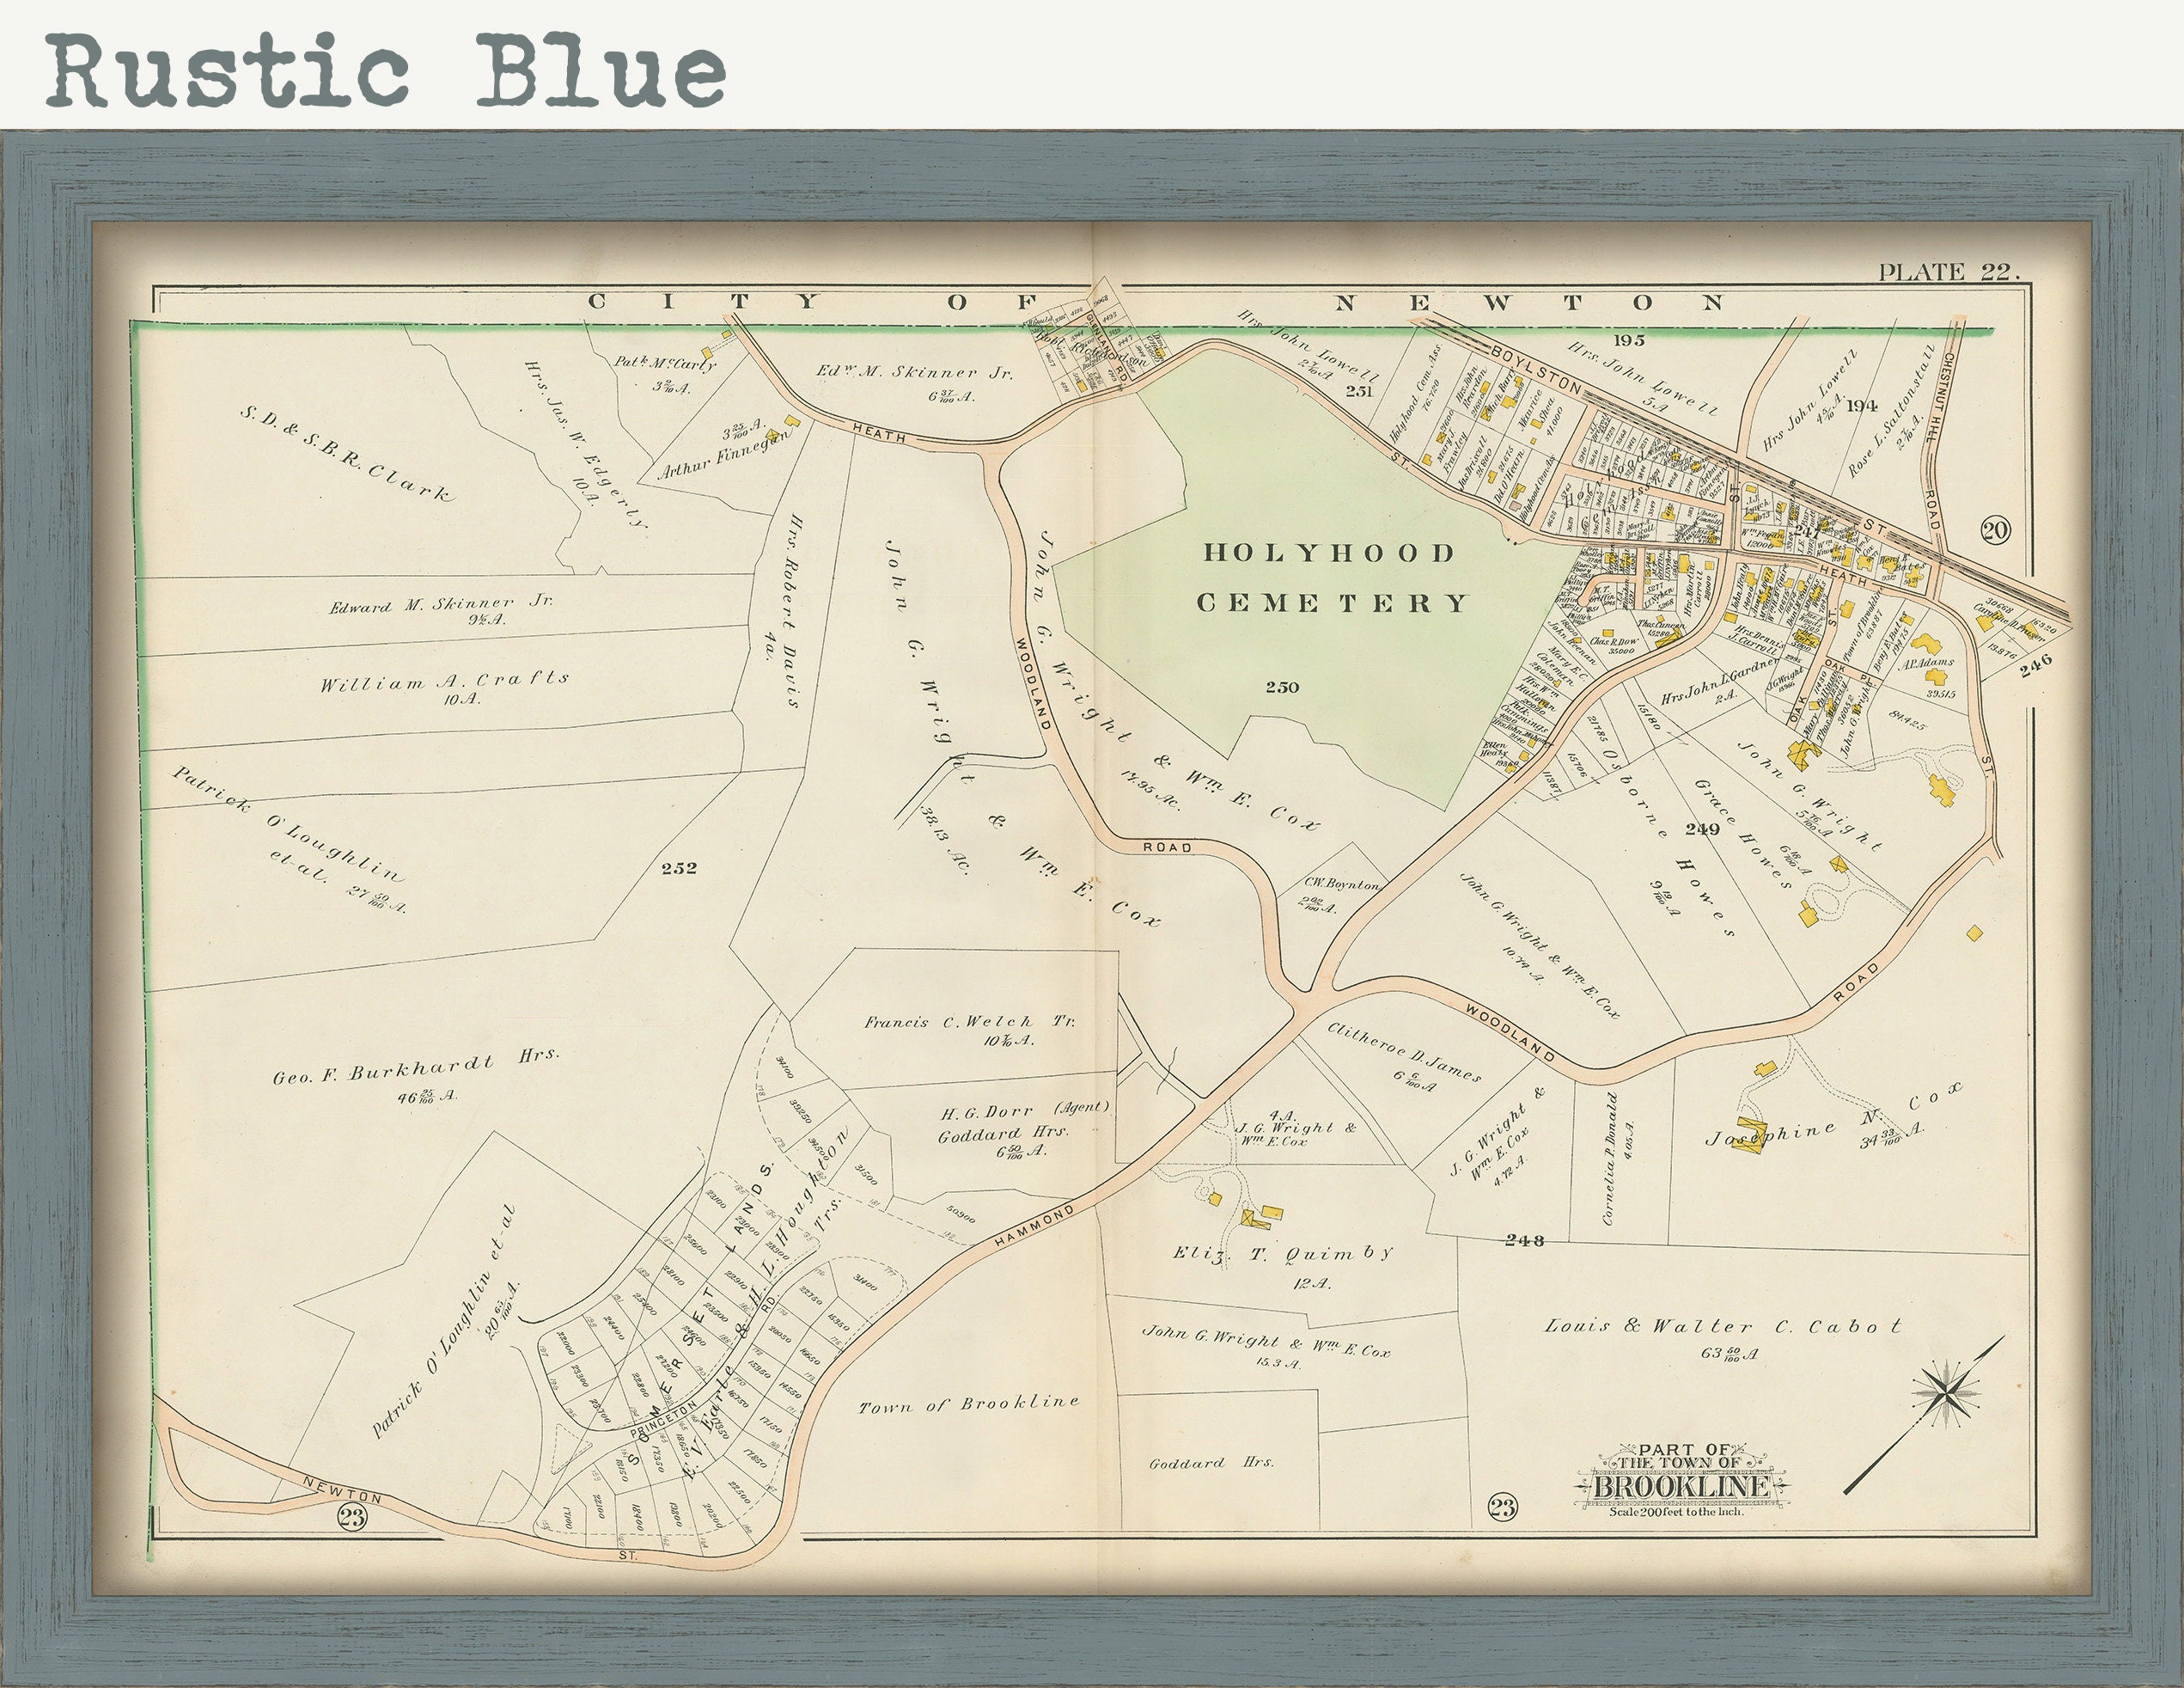Click the 'Geo. F. Burkhardt Hrs.' label
Image resolution: width=2184 pixels, height=1688 pixels.
416,1068
